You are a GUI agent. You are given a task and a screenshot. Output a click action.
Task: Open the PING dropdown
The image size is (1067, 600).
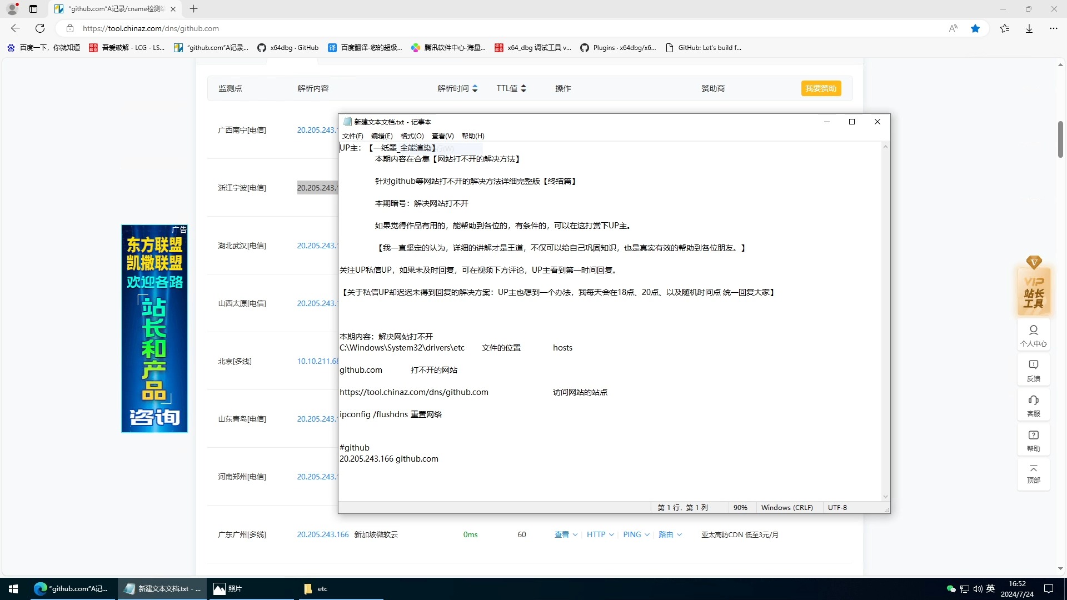(635, 534)
